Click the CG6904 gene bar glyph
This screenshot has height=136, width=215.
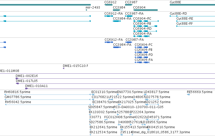[x=145, y=10]
